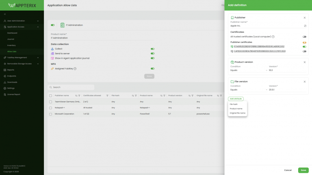Open Reports from the sidebar
This screenshot has width=312, height=175.
(11, 70)
